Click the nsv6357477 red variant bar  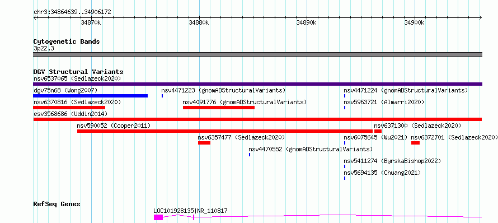click(204, 143)
